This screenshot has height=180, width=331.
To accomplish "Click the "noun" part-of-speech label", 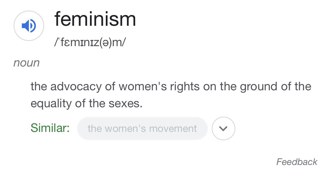I will pyautogui.click(x=27, y=63).
